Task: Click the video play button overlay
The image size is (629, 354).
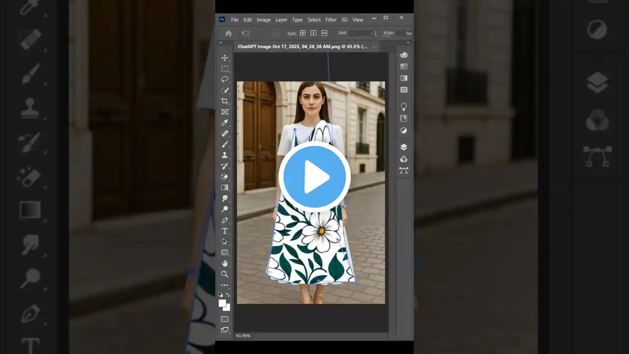Action: (x=314, y=177)
